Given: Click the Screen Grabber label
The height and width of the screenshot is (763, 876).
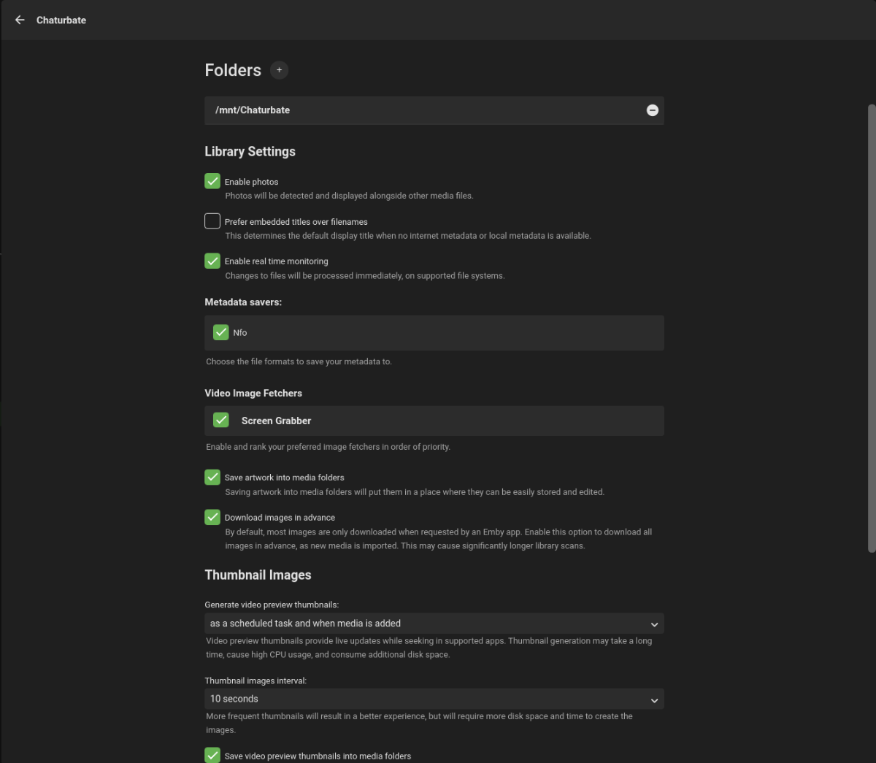Looking at the screenshot, I should click(276, 421).
